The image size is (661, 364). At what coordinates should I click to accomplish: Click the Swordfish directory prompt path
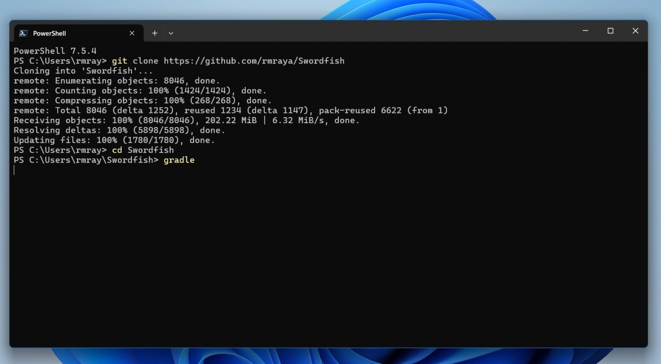pyautogui.click(x=86, y=160)
